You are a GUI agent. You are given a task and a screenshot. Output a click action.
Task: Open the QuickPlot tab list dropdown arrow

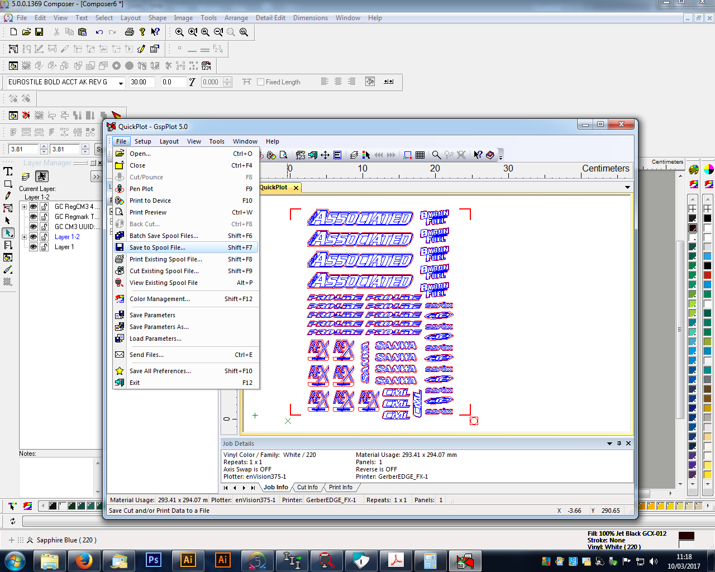tap(627, 187)
